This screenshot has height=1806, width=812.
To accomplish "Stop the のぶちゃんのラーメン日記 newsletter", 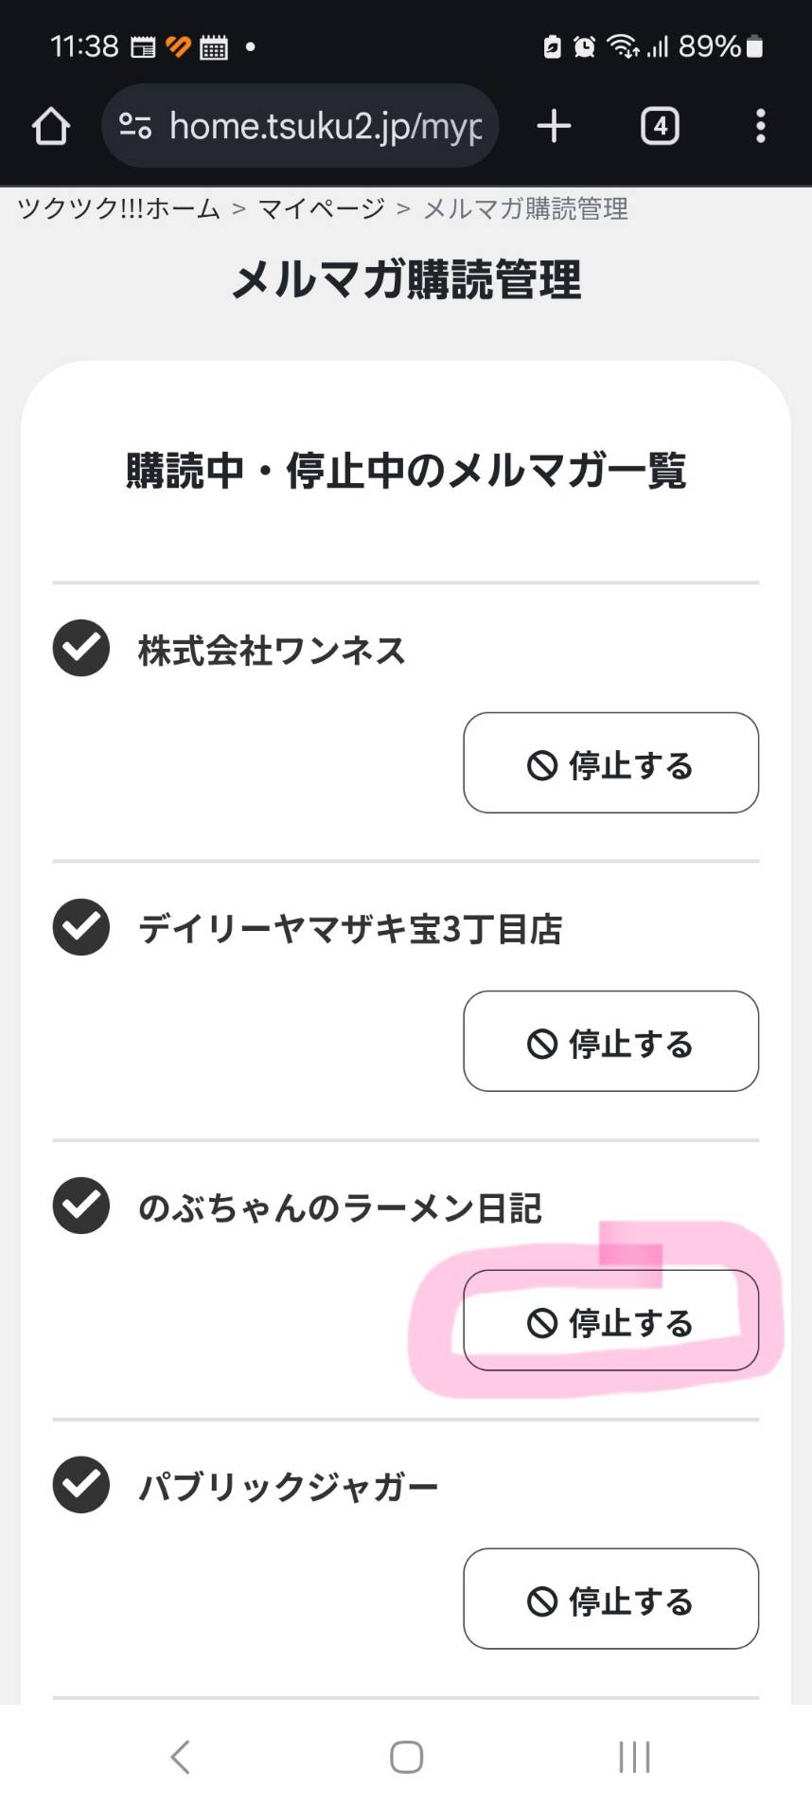I will tap(610, 1320).
